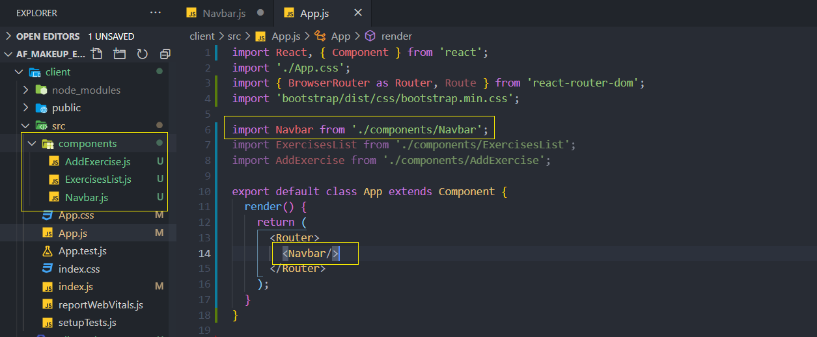This screenshot has height=337, width=817.
Task: Click the New File icon in explorer header
Action: tap(97, 54)
